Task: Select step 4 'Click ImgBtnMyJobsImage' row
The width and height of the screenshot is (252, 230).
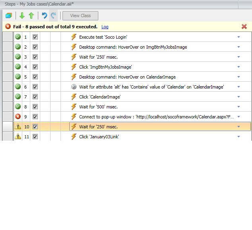Action: coord(127,67)
